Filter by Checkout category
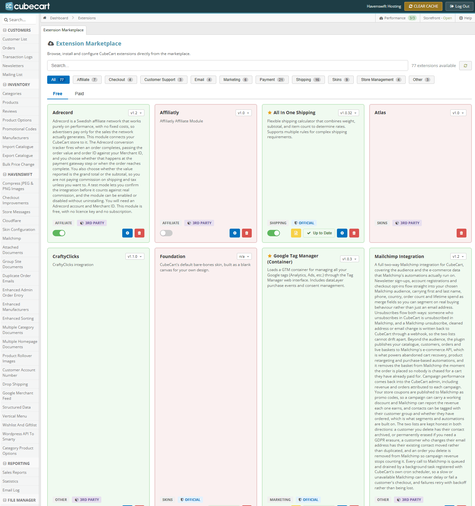 121,80
